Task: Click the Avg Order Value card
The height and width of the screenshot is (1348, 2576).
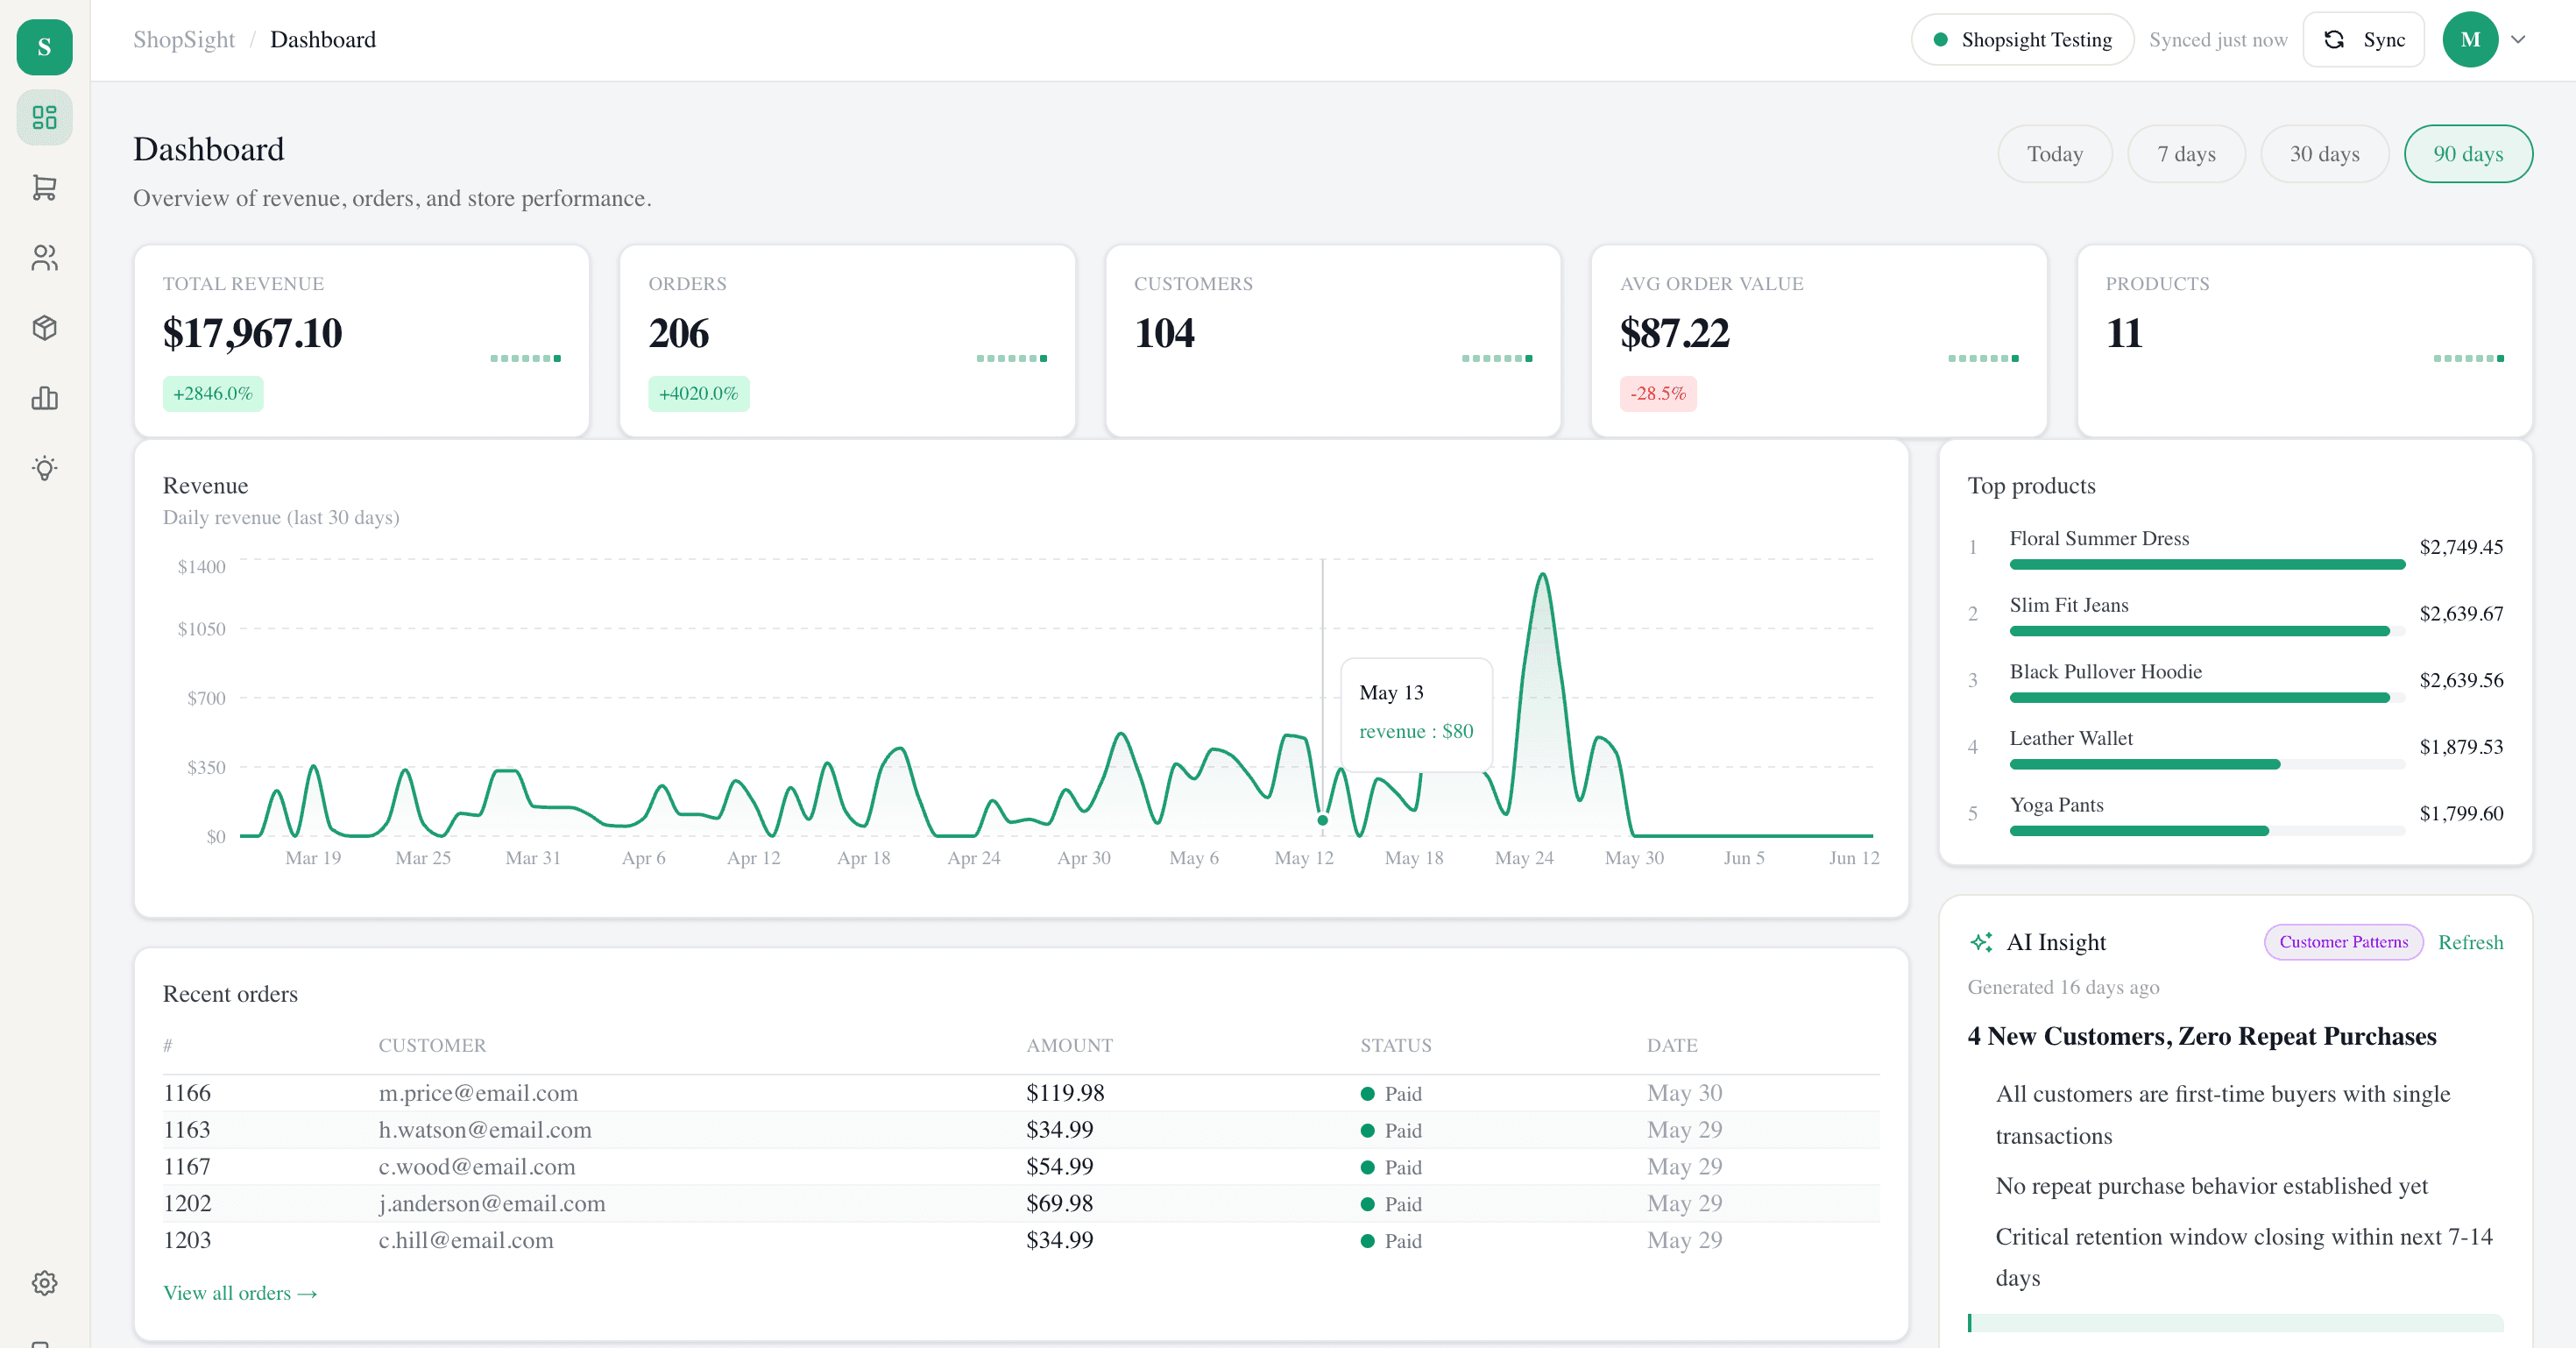Action: pyautogui.click(x=1819, y=341)
